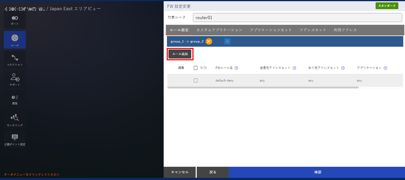Click the Japan East エリアビュー title
Image resolution: width=405 pixels, height=180 pixels.
[75, 9]
